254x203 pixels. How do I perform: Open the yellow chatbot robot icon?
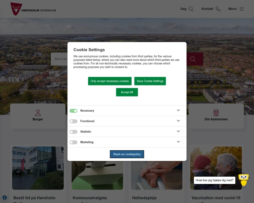(243, 179)
